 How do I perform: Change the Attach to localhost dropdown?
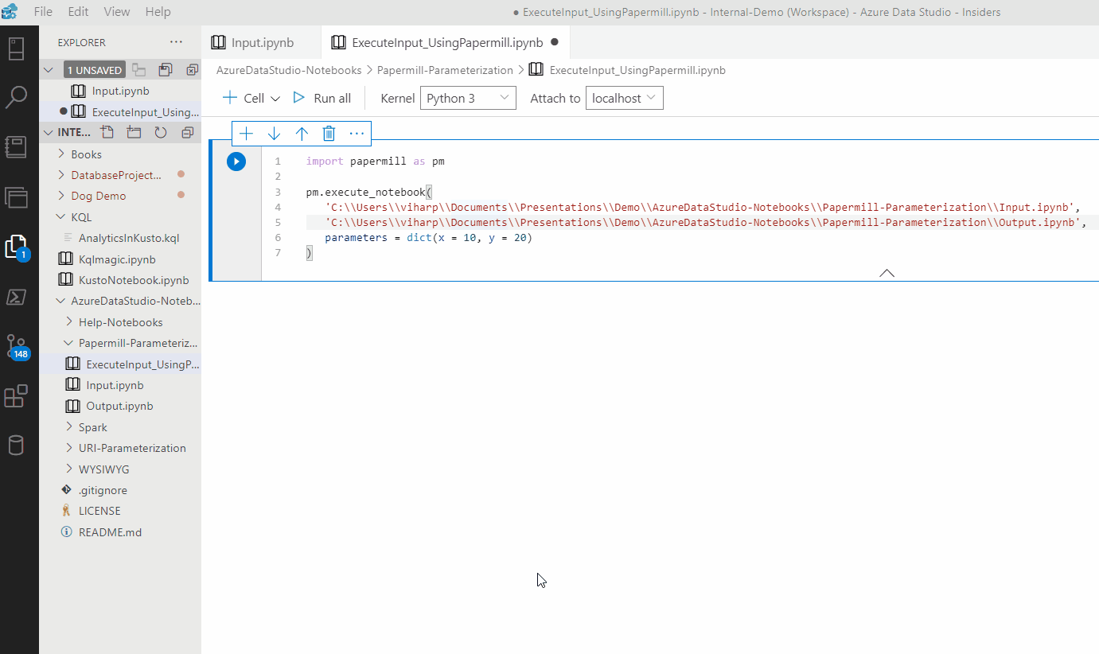coord(624,97)
